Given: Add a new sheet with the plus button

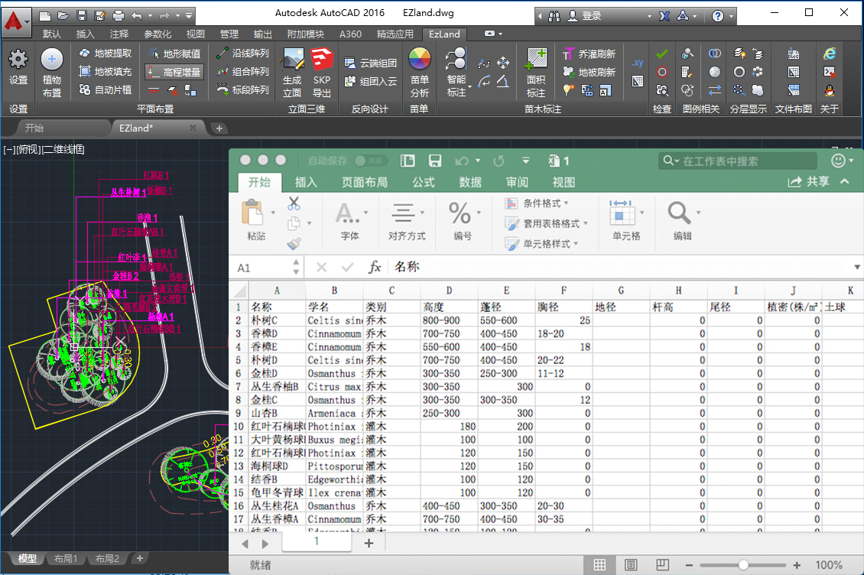Looking at the screenshot, I should [x=369, y=544].
